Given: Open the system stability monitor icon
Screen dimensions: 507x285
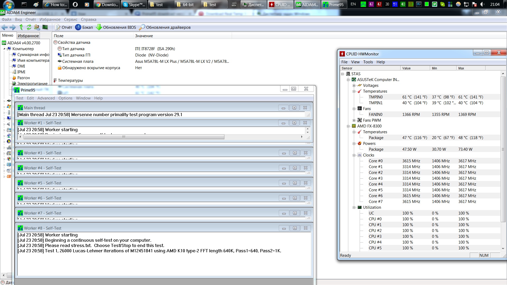Looking at the screenshot, I should click(x=45, y=27).
